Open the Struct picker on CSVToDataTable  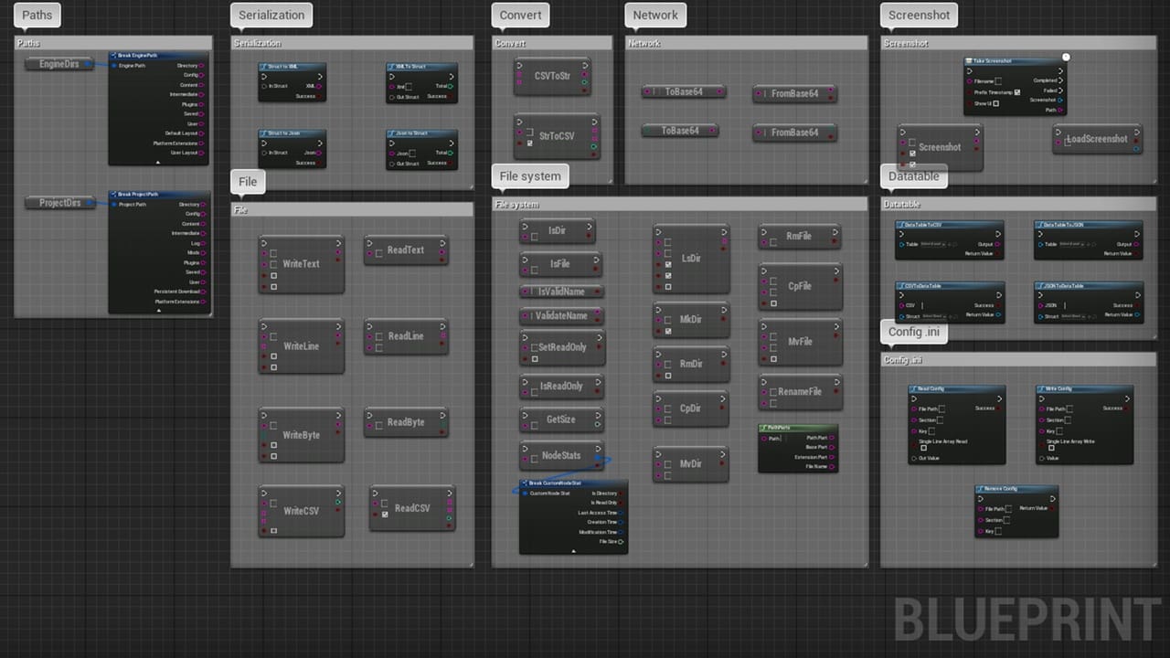(933, 316)
